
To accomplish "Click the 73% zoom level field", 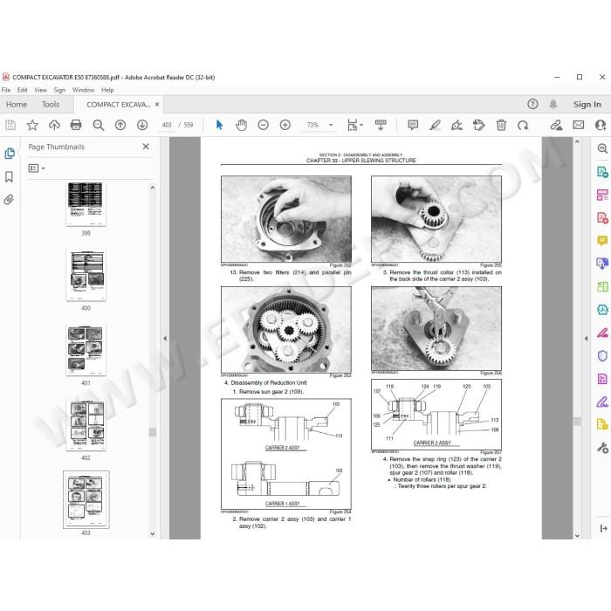I will click(312, 125).
